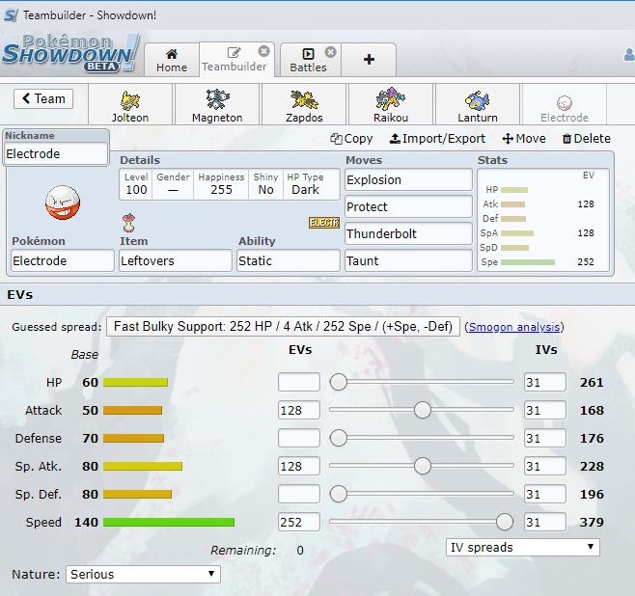Viewport: 635px width, 596px height.
Task: Select the Thunderbolt move field
Action: coord(408,233)
